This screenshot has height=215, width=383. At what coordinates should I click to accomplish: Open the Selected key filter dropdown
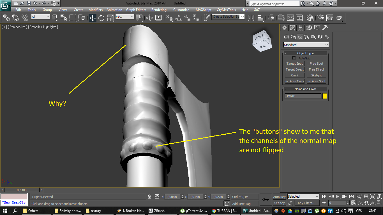coord(303,197)
